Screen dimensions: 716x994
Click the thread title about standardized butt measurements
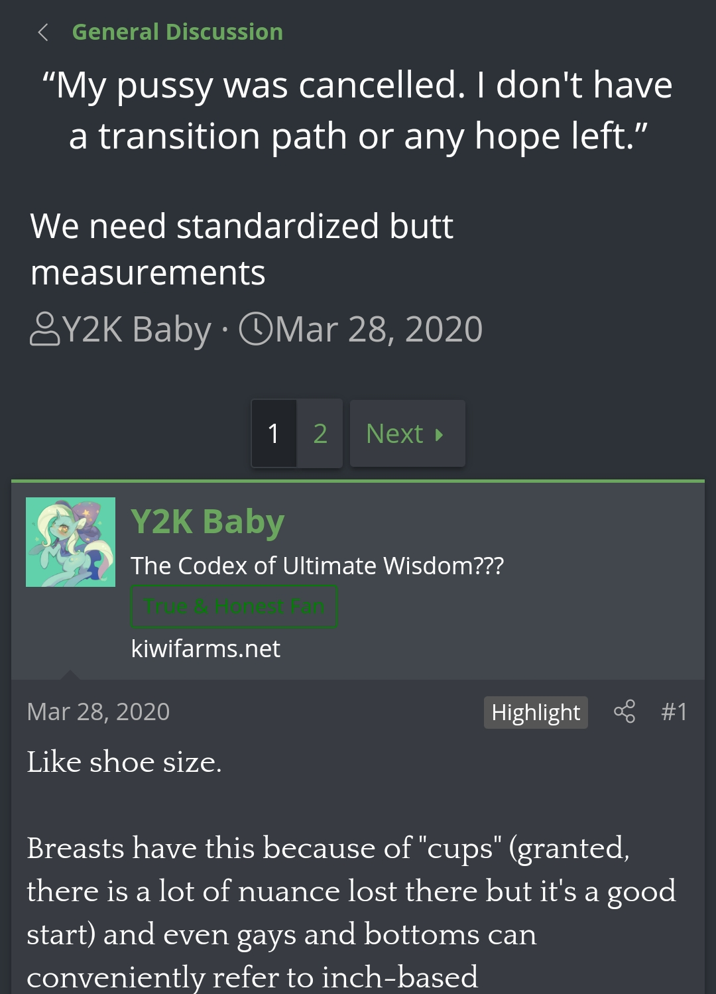pos(242,249)
